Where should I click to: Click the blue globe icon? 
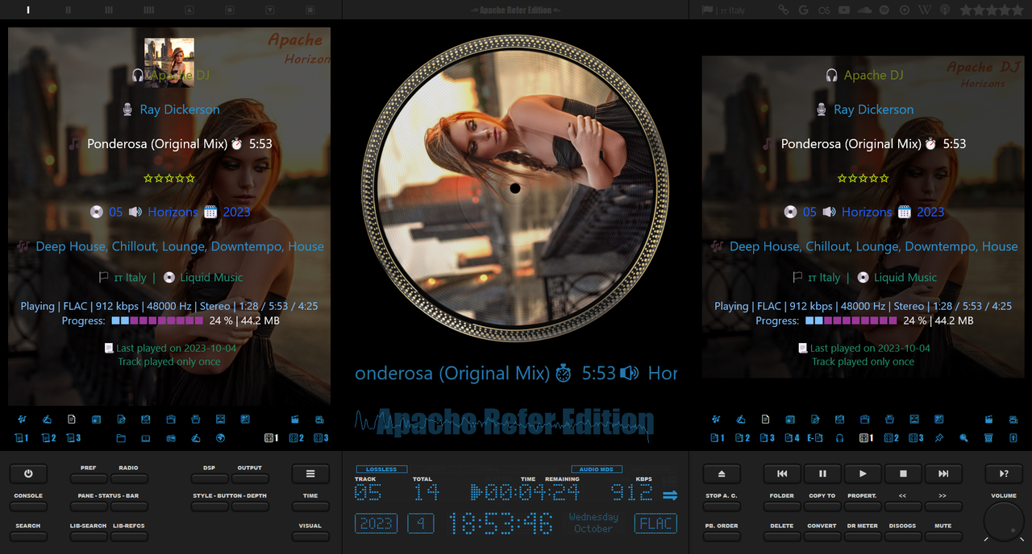tap(221, 438)
